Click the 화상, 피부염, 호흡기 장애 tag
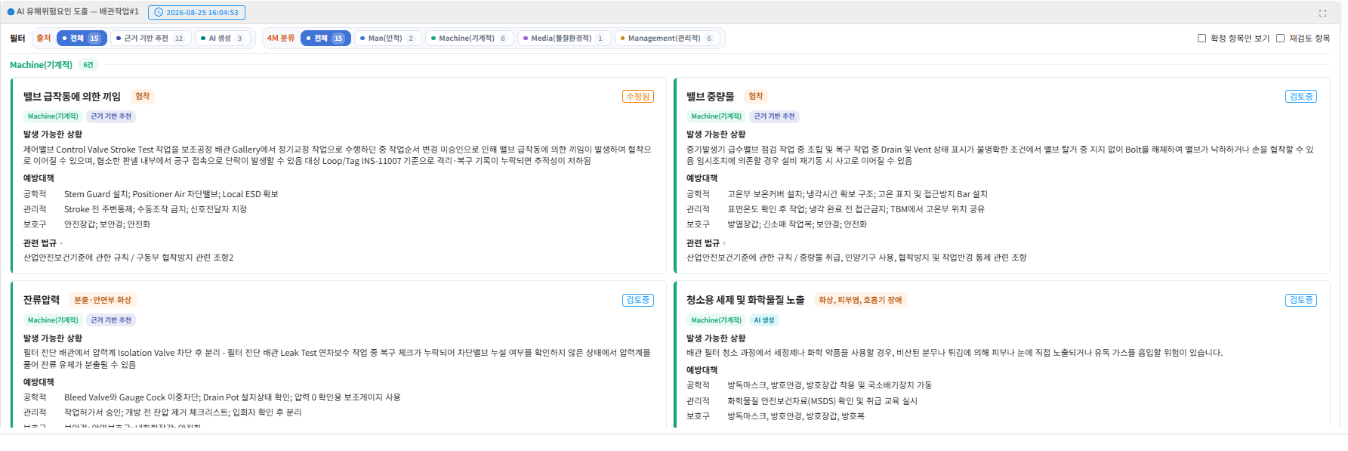The width and height of the screenshot is (1348, 451). 860,300
